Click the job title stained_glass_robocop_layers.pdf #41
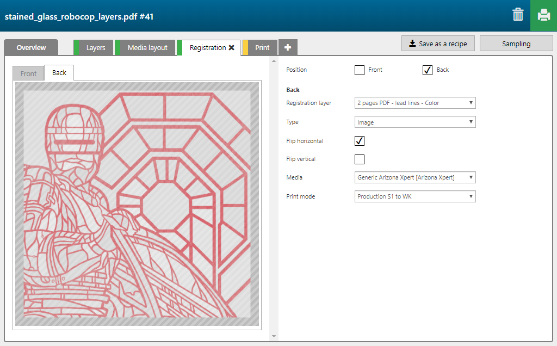 point(79,16)
